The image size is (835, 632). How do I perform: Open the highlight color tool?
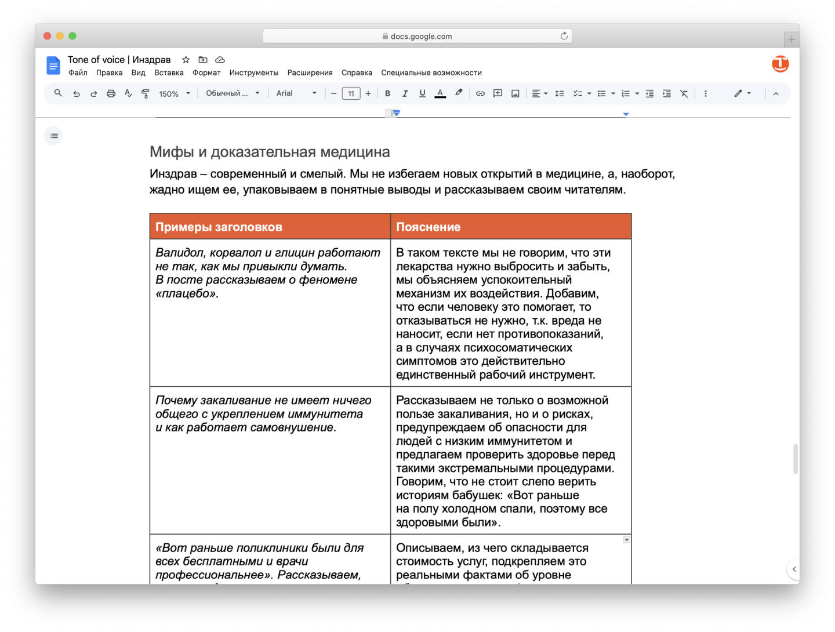(458, 93)
